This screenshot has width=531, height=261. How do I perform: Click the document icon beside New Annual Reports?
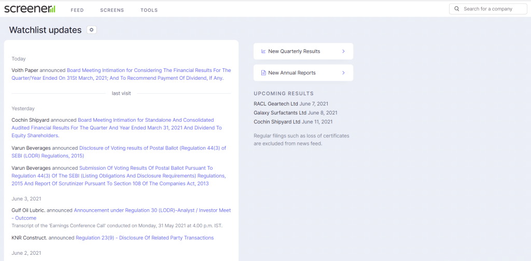[263, 73]
